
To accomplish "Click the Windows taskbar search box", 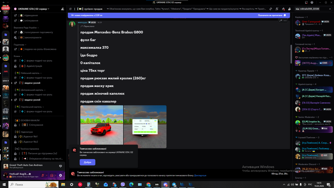I will point(33,184).
